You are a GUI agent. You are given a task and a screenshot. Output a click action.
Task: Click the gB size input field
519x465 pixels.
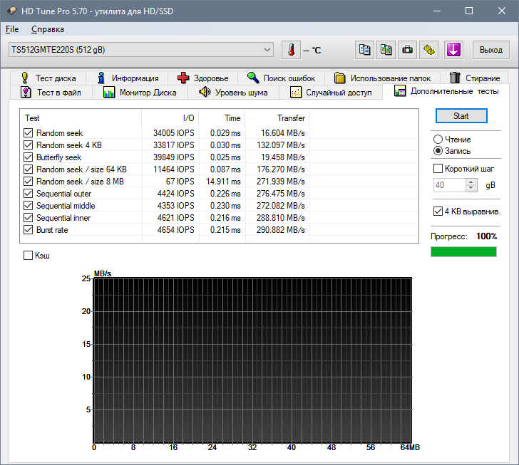(449, 185)
